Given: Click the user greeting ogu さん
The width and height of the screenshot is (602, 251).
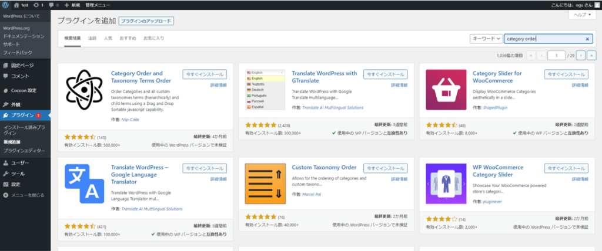Looking at the screenshot, I should 572,5.
